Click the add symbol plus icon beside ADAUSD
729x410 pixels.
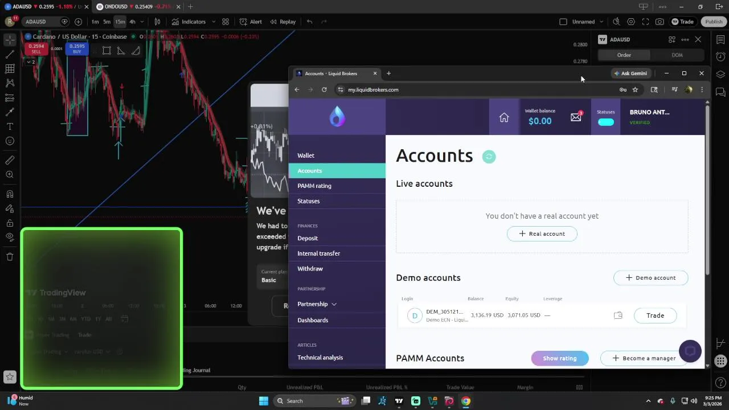tap(78, 22)
